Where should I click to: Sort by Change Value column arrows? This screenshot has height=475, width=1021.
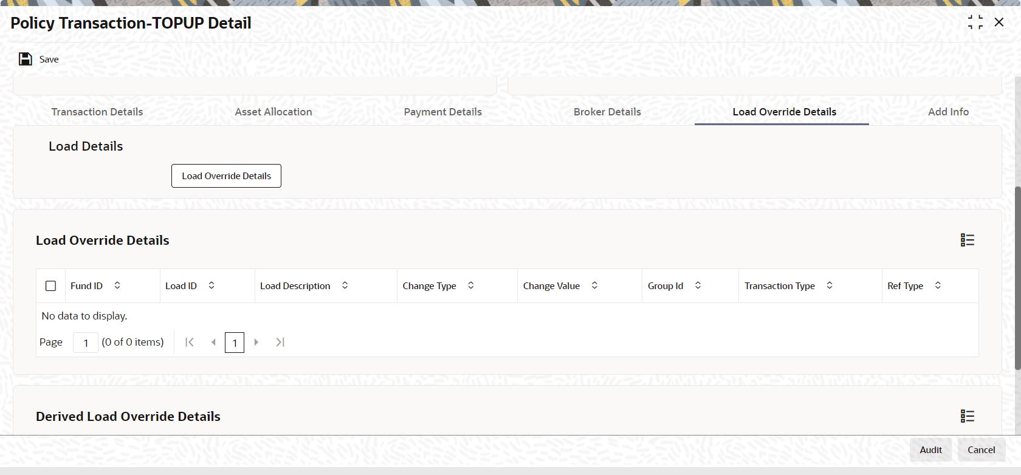(594, 285)
